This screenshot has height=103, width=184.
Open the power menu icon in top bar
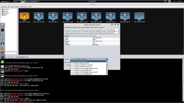click(x=180, y=1)
